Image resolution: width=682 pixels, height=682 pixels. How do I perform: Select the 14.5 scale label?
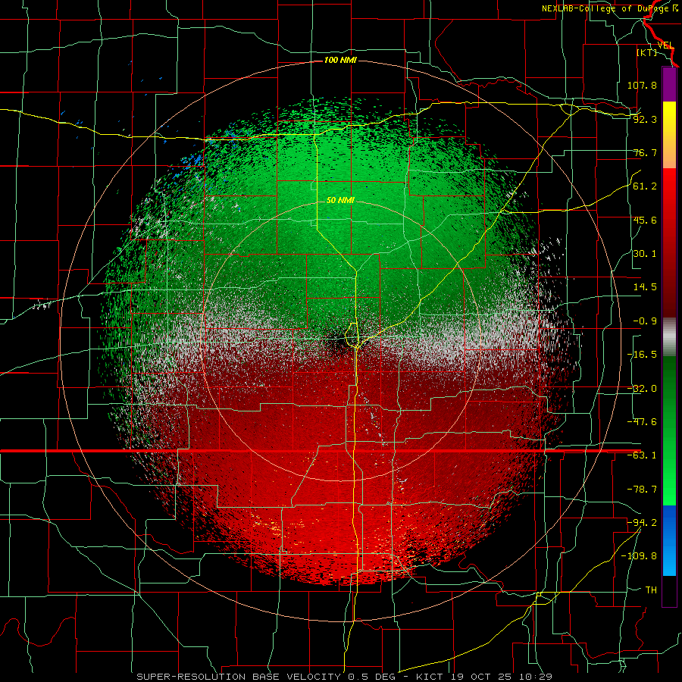pos(645,287)
